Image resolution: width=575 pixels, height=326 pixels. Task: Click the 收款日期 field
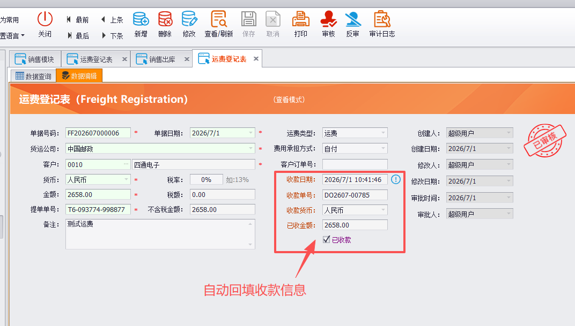(x=355, y=179)
